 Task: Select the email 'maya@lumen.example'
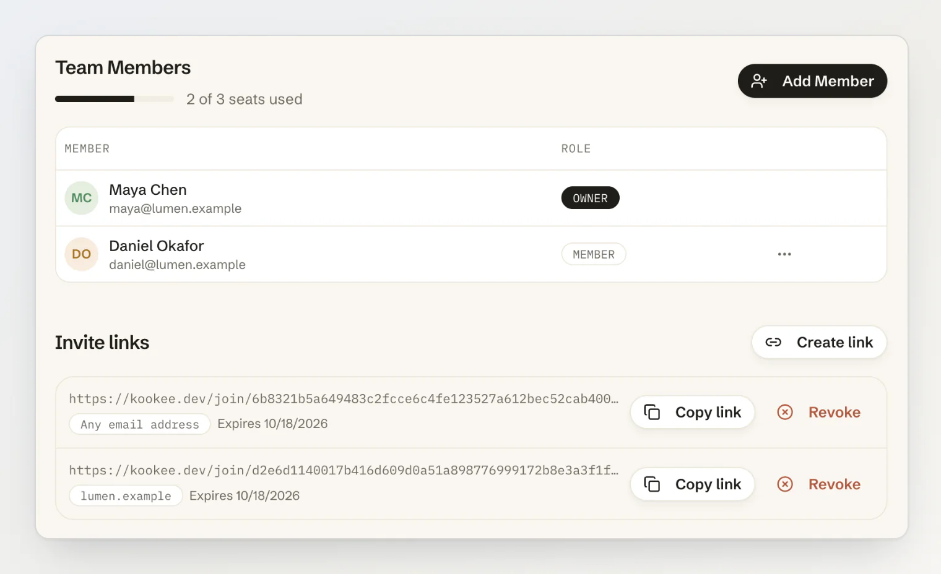pyautogui.click(x=175, y=208)
